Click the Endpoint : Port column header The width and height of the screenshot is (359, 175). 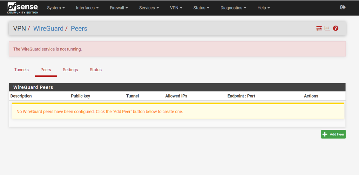(x=241, y=96)
